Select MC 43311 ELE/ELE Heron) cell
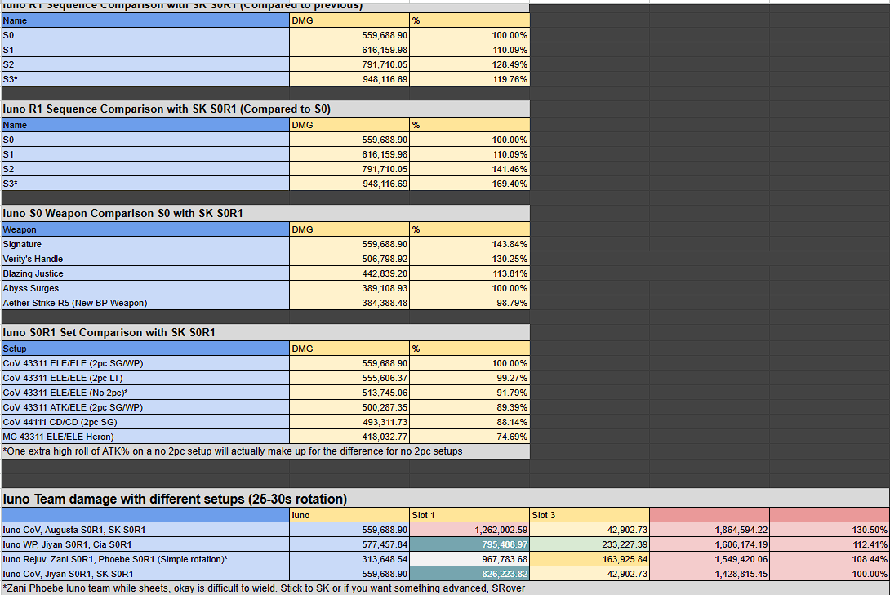 pyautogui.click(x=145, y=437)
